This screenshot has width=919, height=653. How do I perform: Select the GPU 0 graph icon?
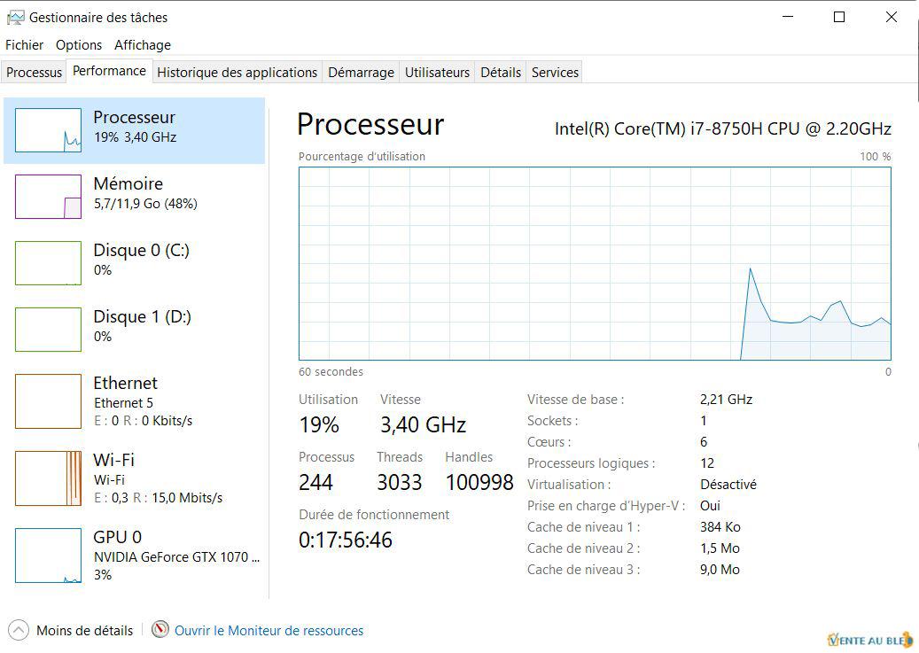coord(48,556)
